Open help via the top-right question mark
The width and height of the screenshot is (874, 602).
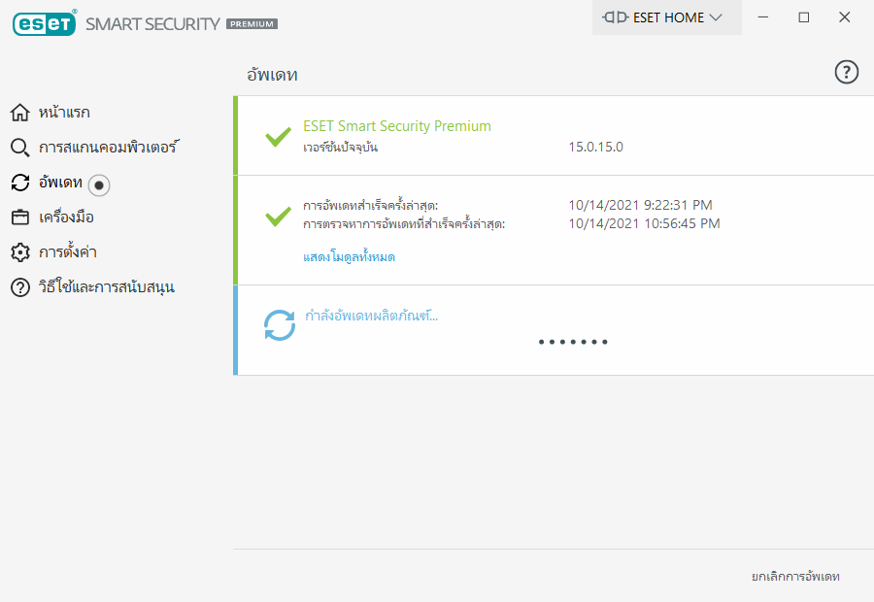846,72
